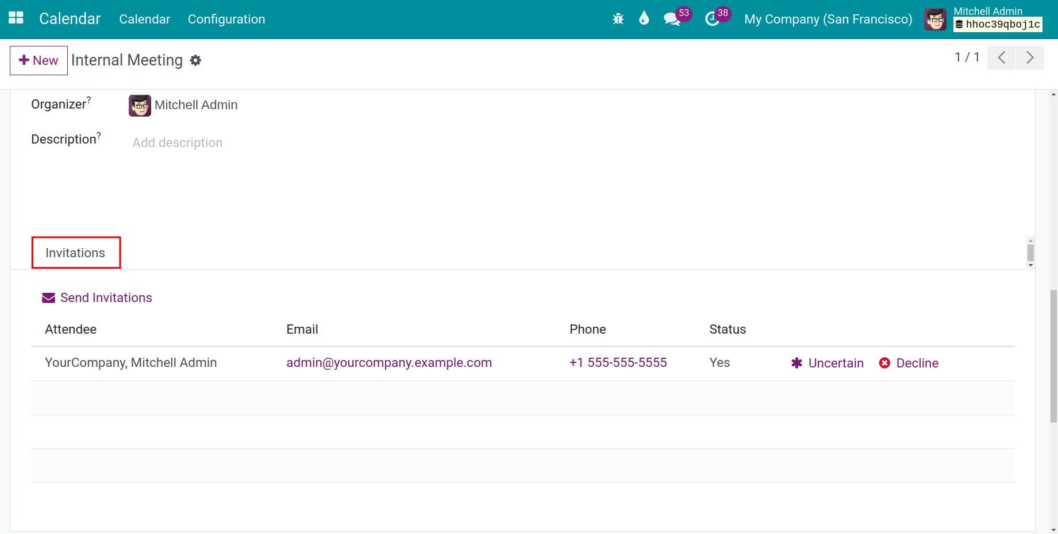Open the My Company (San Francisco) switcher

[x=828, y=19]
